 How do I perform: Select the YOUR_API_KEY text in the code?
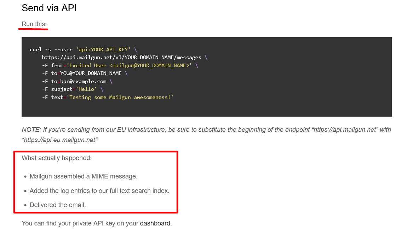click(x=108, y=49)
